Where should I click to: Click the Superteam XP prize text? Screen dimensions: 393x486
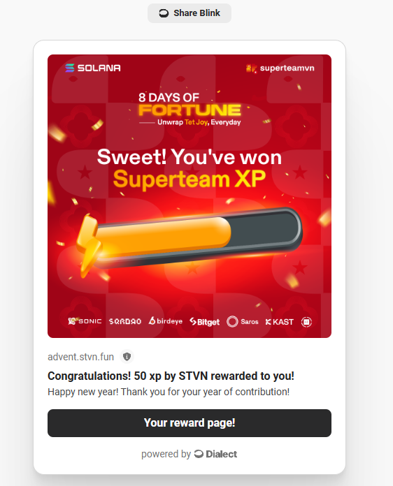[190, 179]
